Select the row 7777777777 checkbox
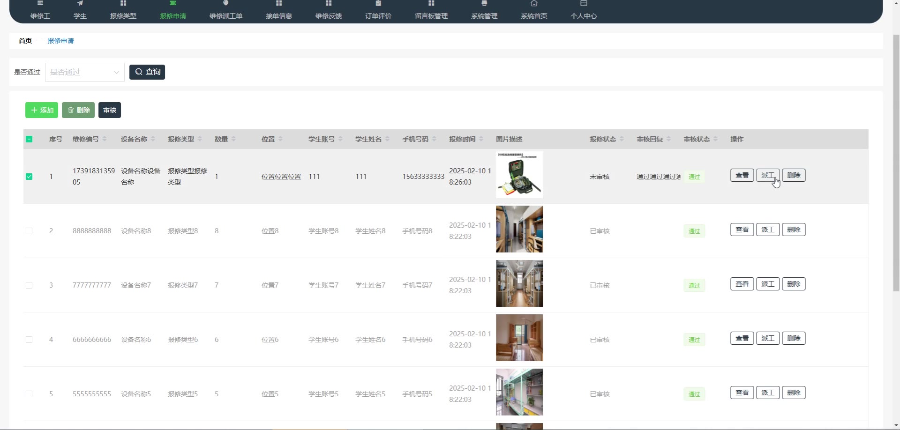900x430 pixels. point(29,285)
